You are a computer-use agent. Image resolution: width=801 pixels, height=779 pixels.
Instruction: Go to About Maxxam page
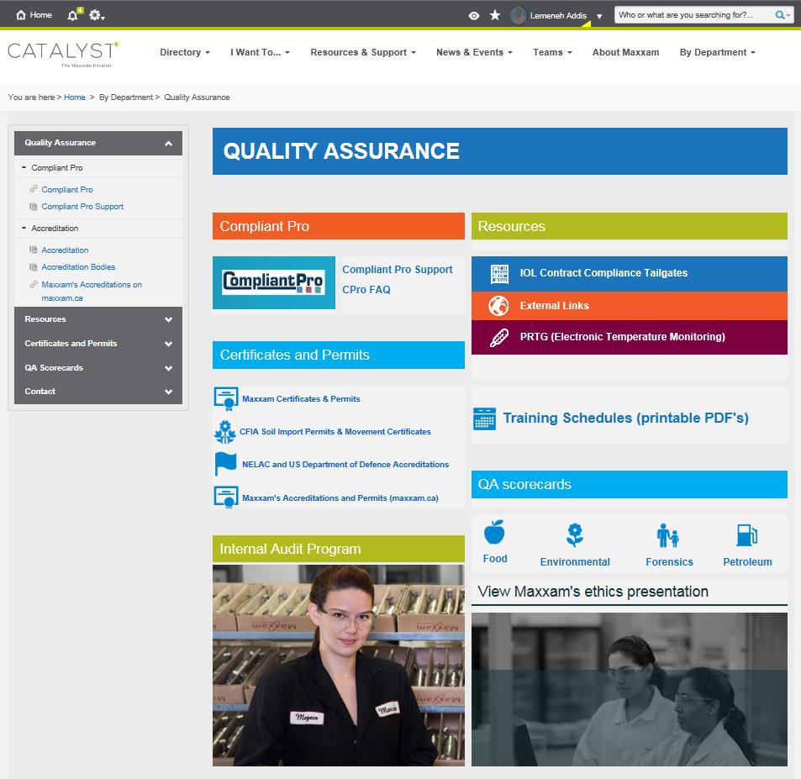(x=625, y=52)
